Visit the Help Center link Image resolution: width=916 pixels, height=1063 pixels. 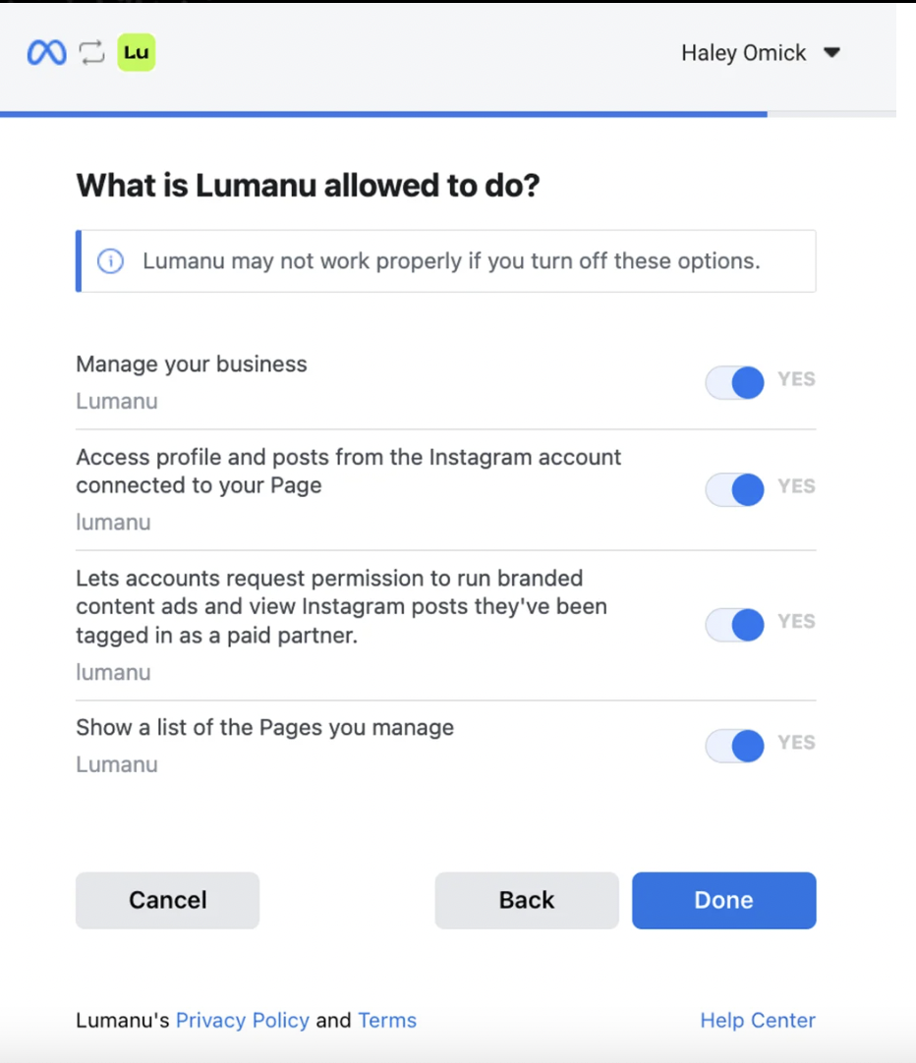click(758, 1021)
